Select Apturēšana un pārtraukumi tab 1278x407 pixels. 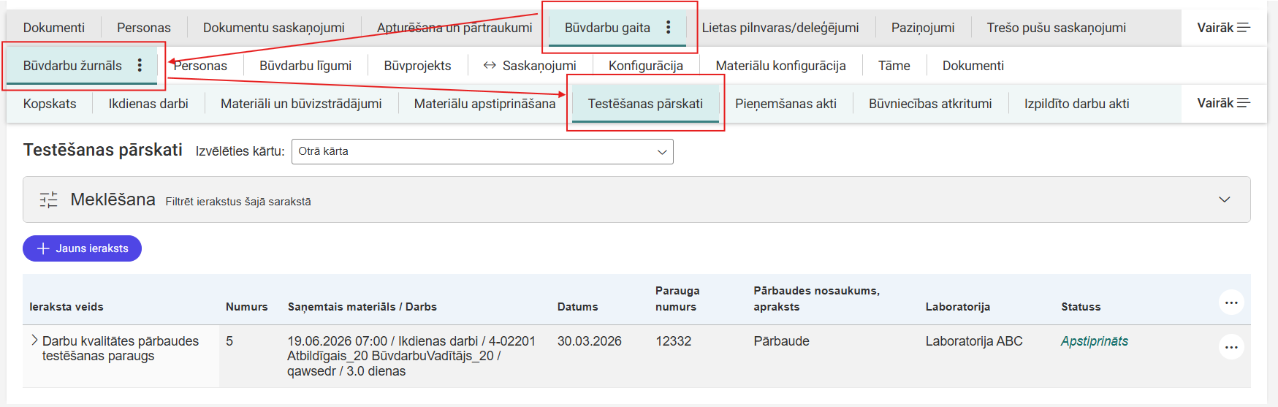[454, 28]
